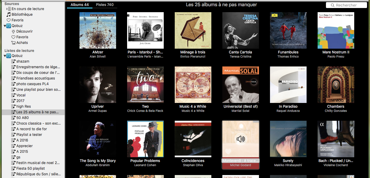The height and width of the screenshot is (178, 370).
Task: Switch to the Pistes 740 tab
Action: (105, 5)
